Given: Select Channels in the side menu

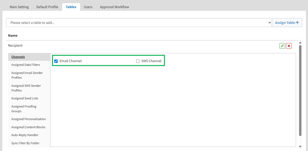Looking at the screenshot, I should point(18,57).
